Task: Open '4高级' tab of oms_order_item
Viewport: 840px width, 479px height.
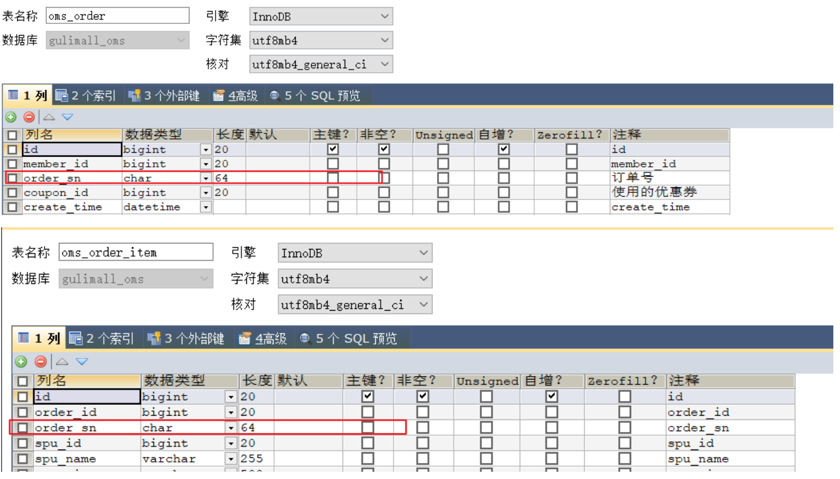Action: 263,338
